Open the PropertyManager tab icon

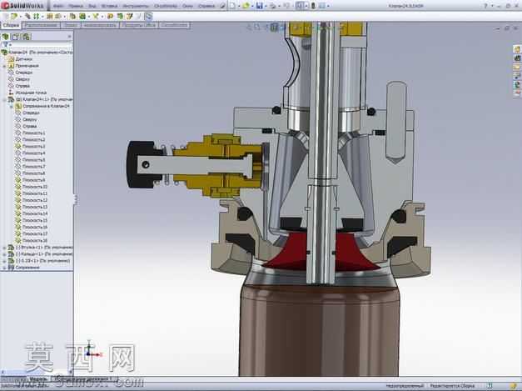16,37
